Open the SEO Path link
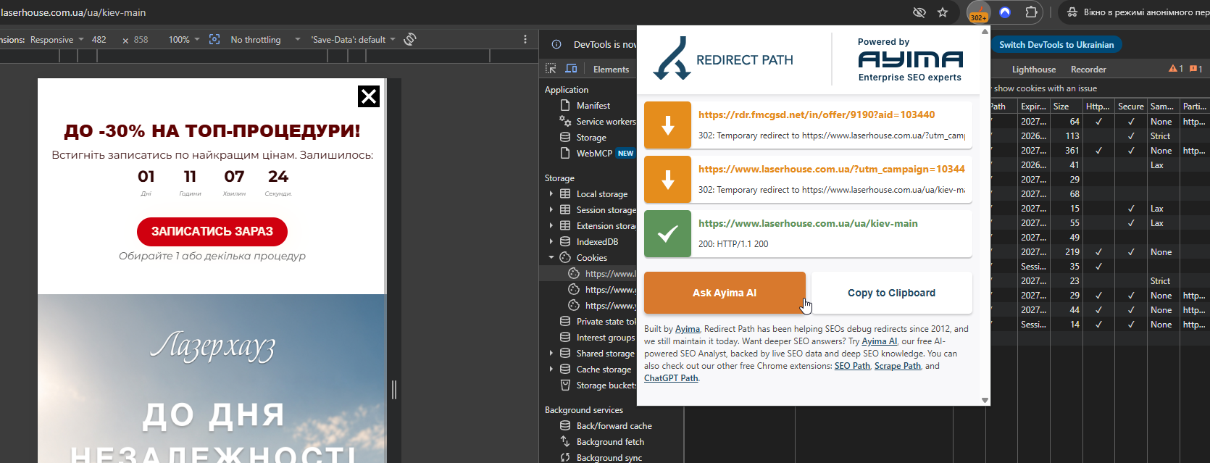Viewport: 1210px width, 463px height. click(852, 366)
